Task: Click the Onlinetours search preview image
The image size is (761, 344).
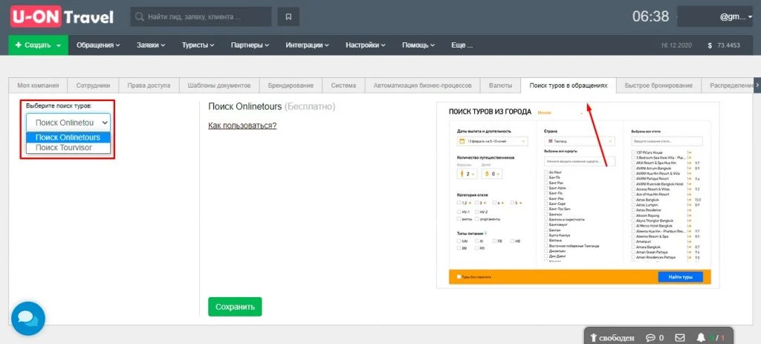Action: 578,195
